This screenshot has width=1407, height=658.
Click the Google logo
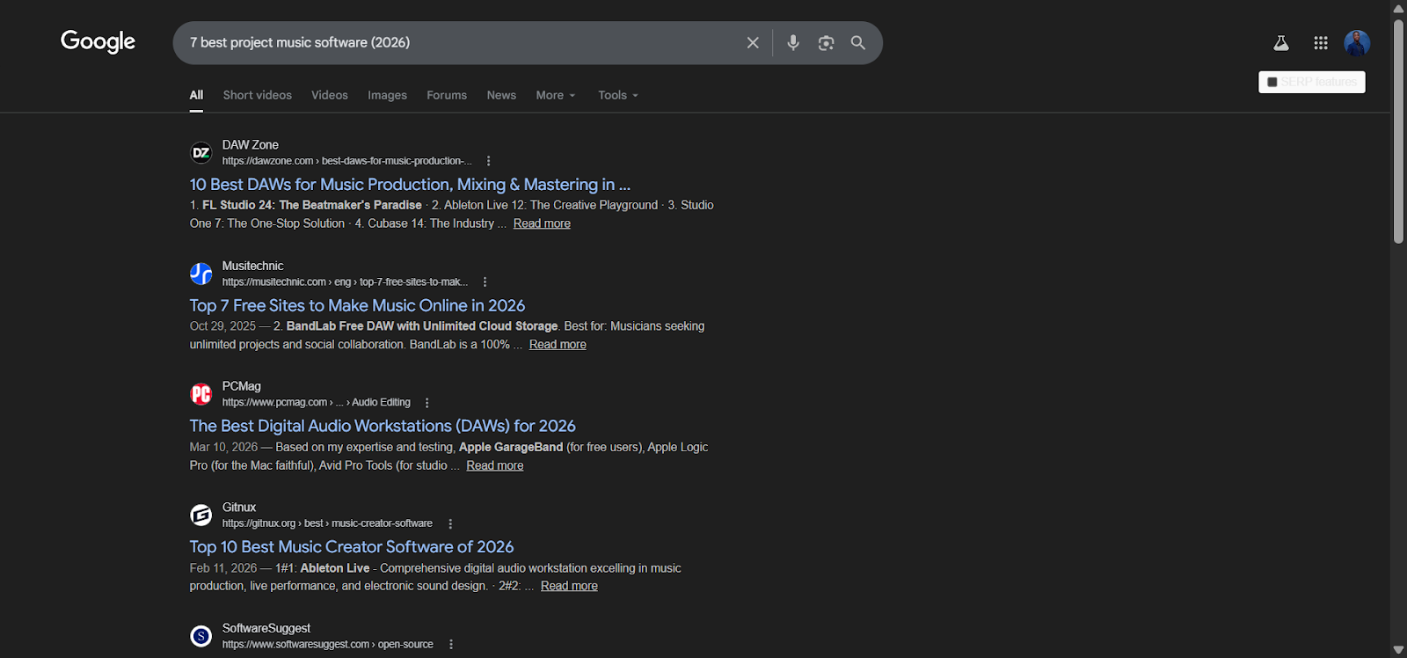pyautogui.click(x=98, y=41)
